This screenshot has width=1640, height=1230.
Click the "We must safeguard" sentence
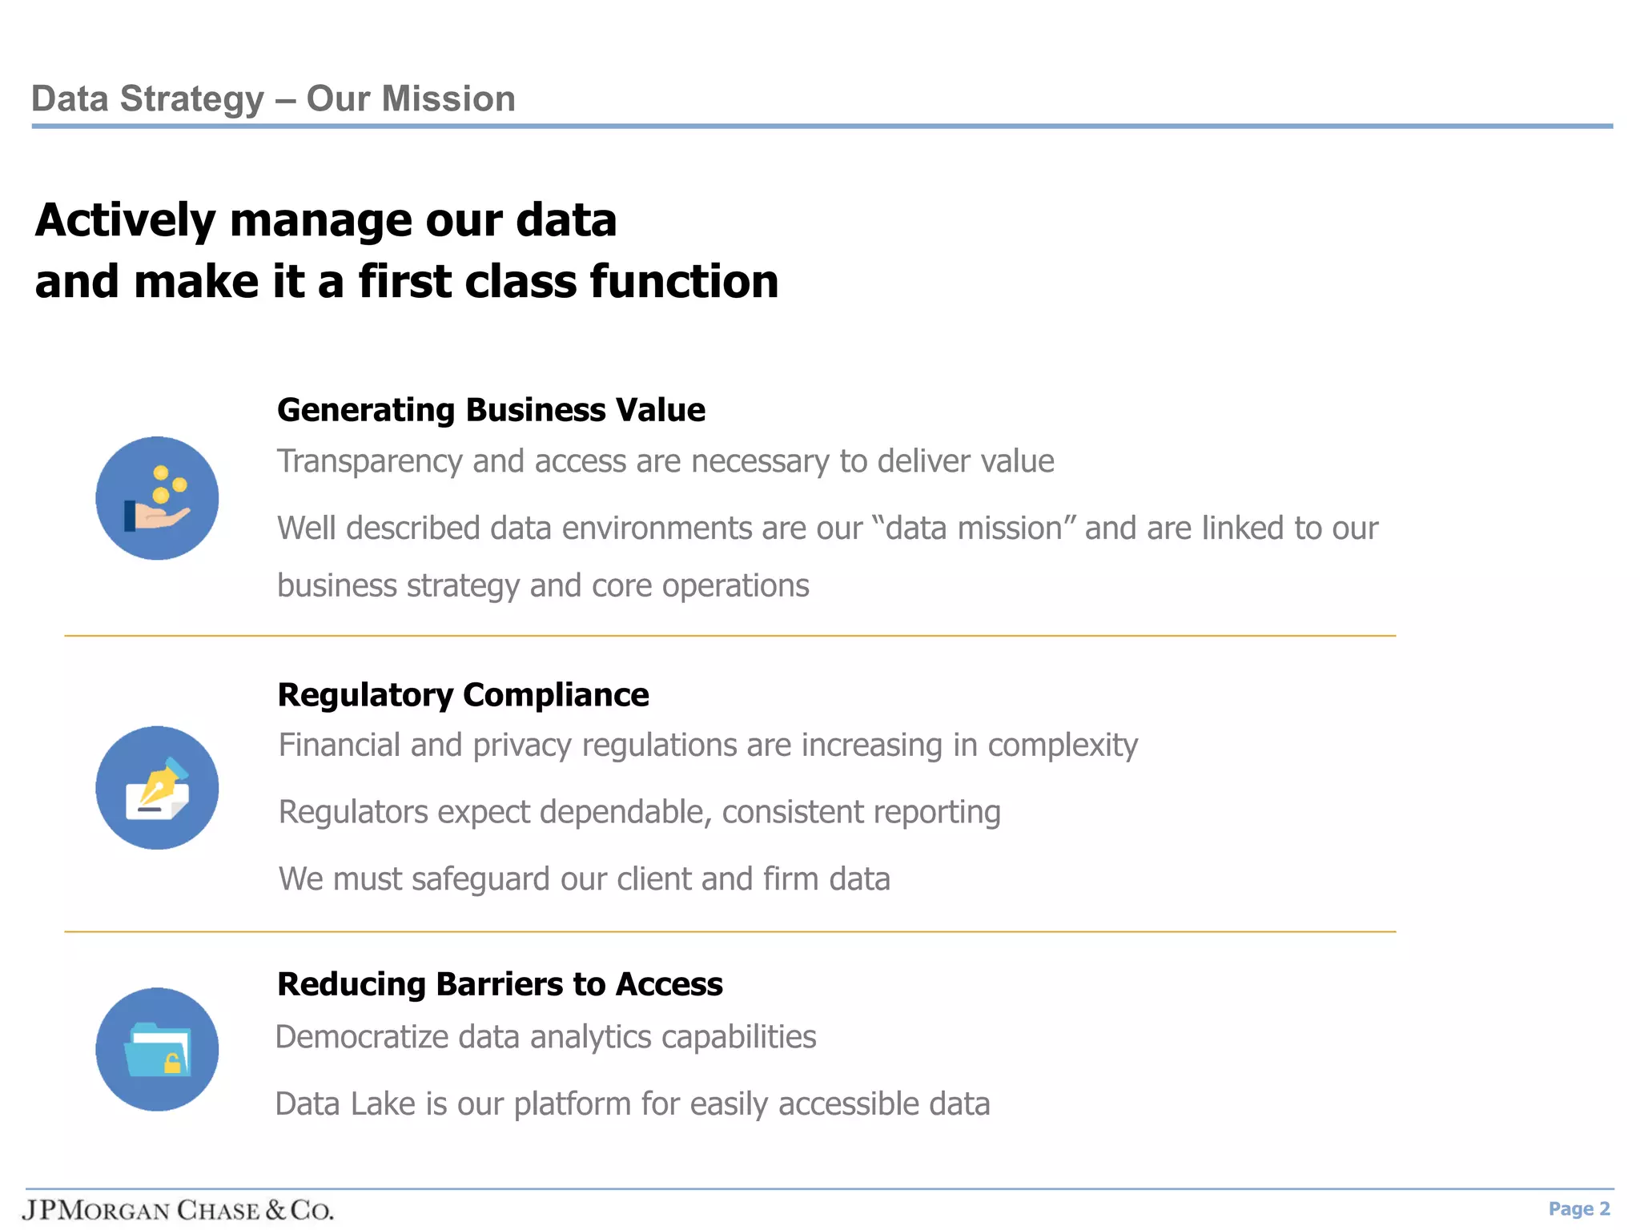tap(584, 879)
